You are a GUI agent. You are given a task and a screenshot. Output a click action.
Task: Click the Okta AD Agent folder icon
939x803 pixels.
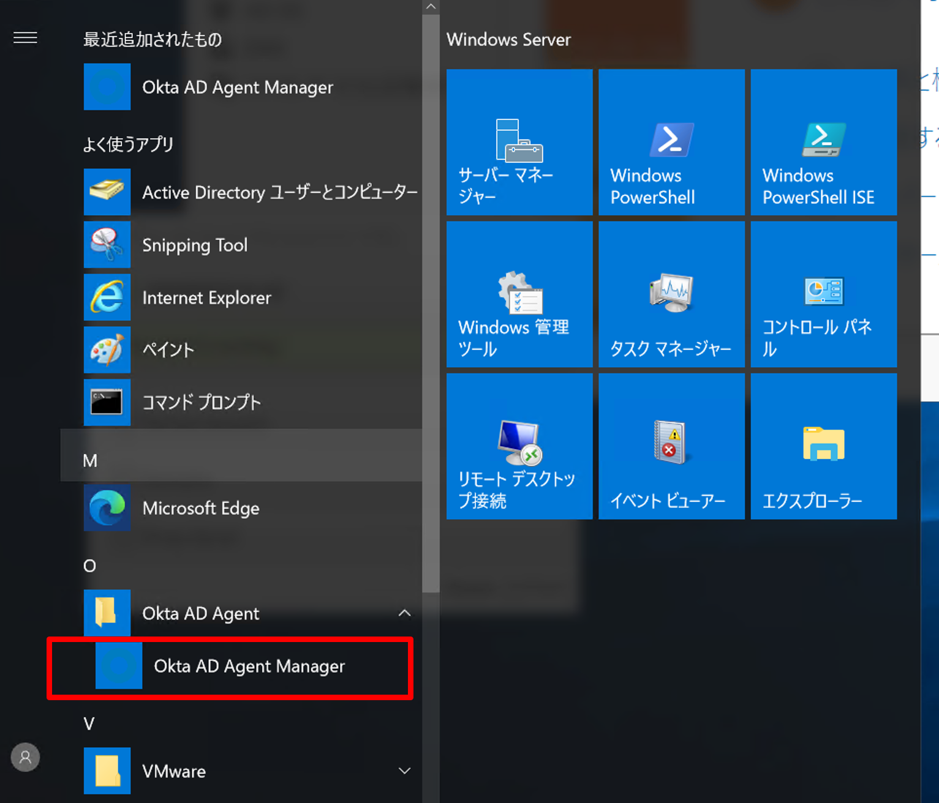pyautogui.click(x=107, y=613)
